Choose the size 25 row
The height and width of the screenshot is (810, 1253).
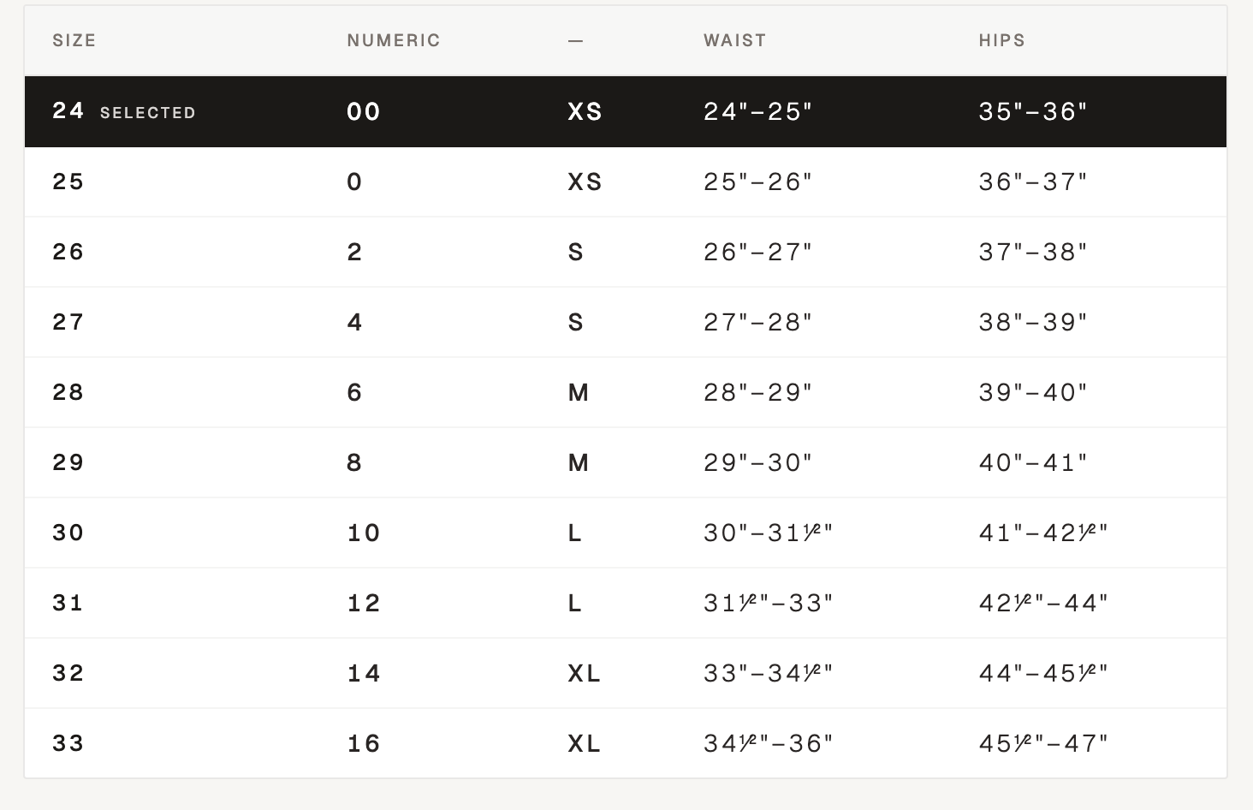pos(626,182)
